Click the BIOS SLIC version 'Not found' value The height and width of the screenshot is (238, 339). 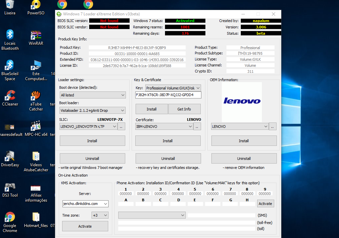(109, 21)
